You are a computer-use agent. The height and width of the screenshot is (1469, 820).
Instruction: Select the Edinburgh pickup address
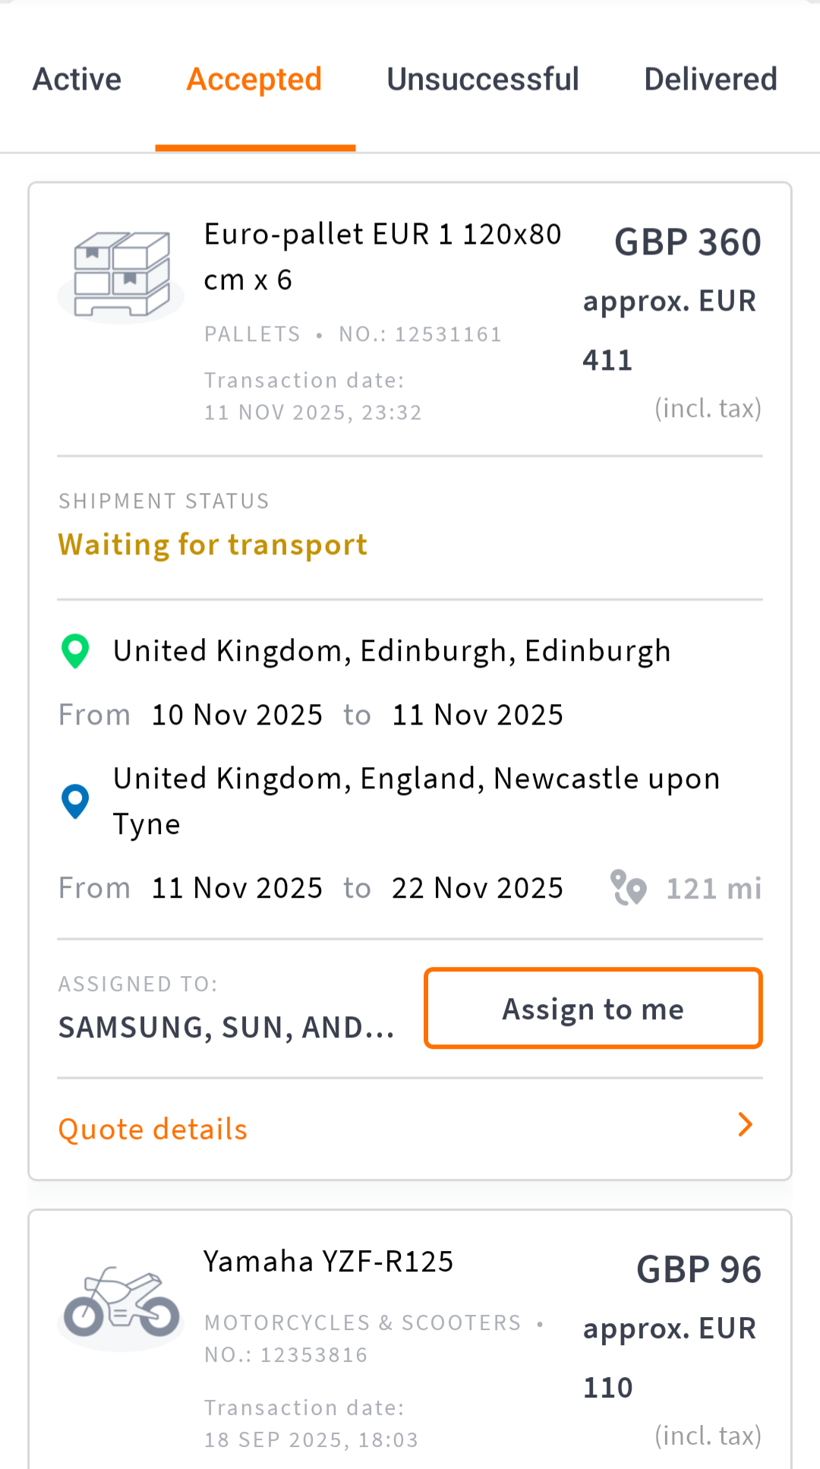point(392,651)
